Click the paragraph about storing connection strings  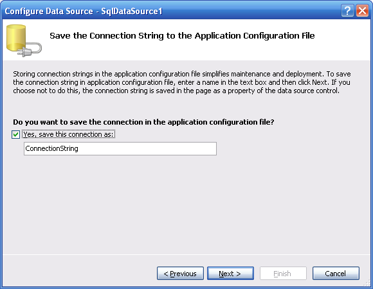[x=182, y=82]
